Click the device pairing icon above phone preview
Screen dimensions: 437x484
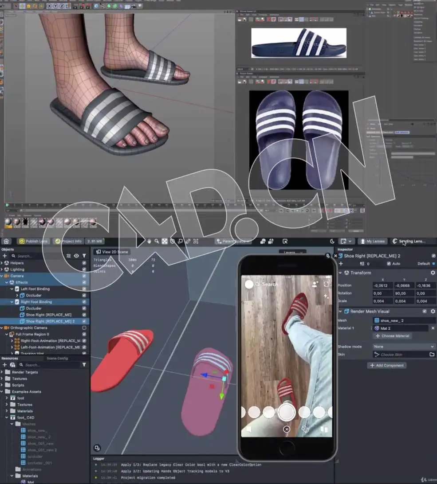pos(327,256)
